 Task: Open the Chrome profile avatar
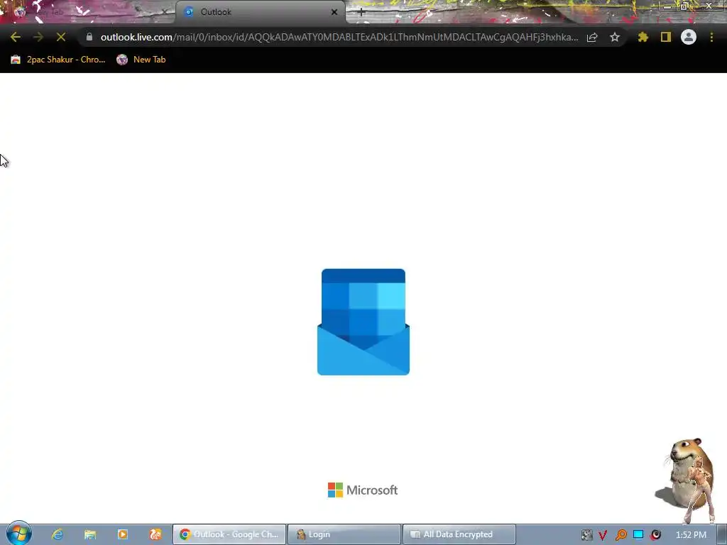tap(689, 37)
